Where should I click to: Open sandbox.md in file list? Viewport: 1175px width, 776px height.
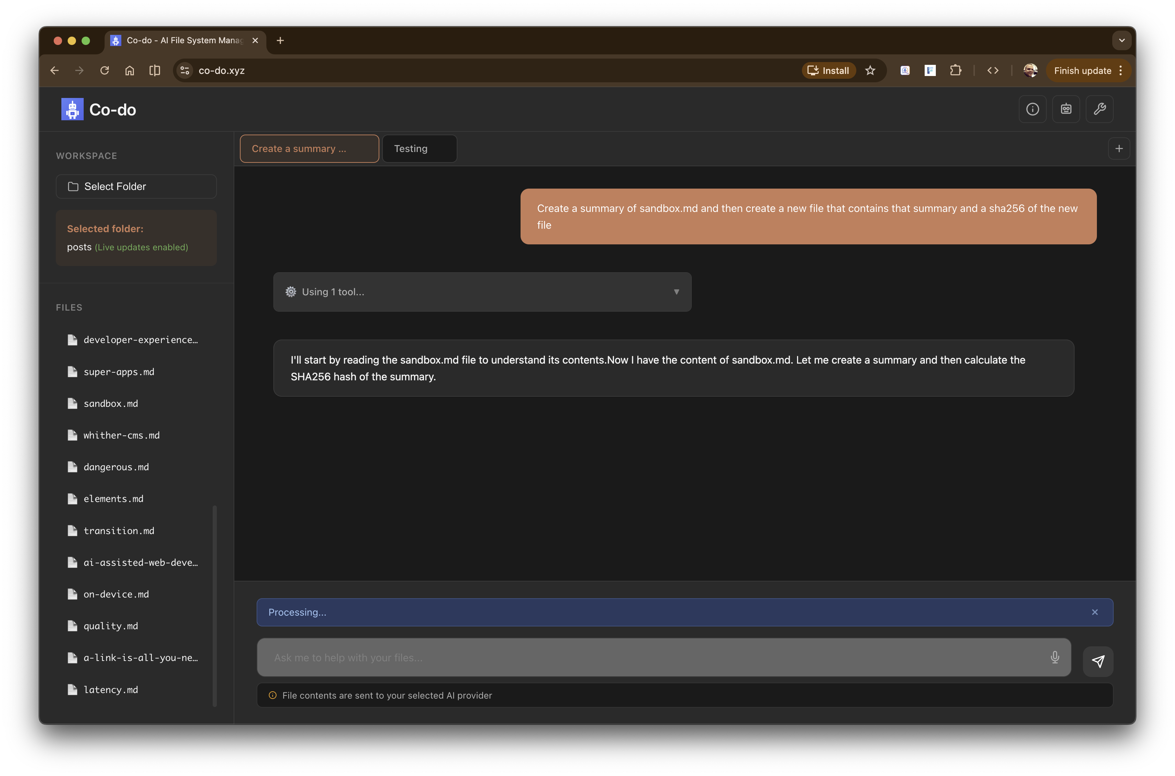tap(111, 403)
